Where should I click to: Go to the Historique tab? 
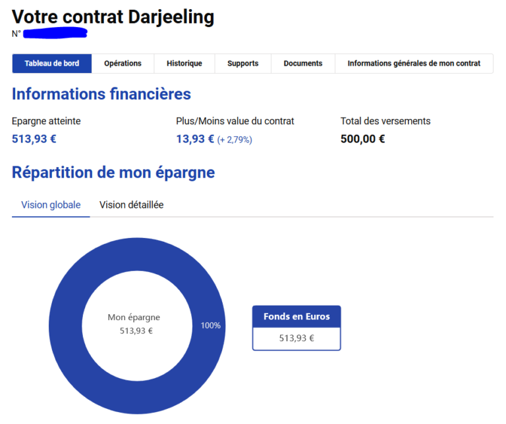(184, 64)
